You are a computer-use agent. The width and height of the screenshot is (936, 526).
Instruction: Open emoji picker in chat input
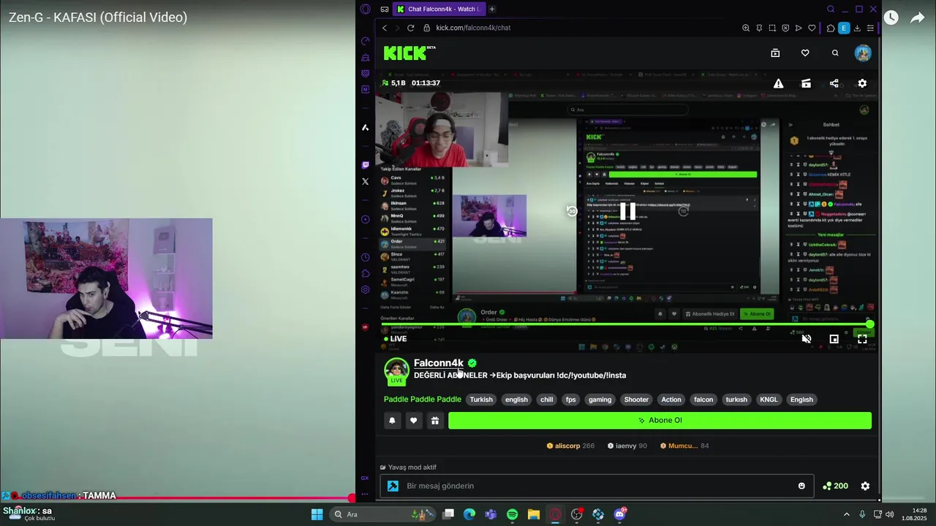click(x=801, y=486)
